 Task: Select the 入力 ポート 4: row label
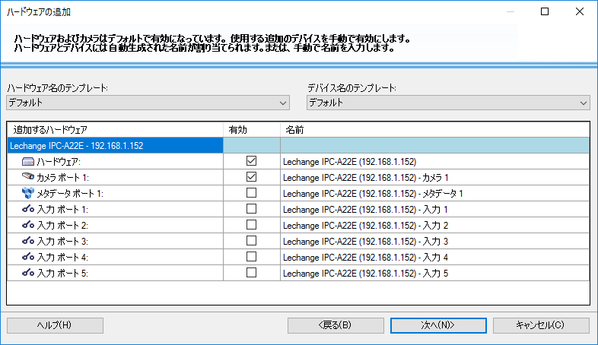[x=62, y=258]
